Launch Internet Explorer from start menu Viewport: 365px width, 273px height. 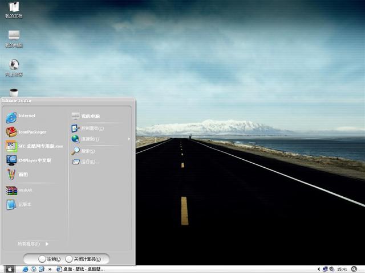tap(21, 118)
